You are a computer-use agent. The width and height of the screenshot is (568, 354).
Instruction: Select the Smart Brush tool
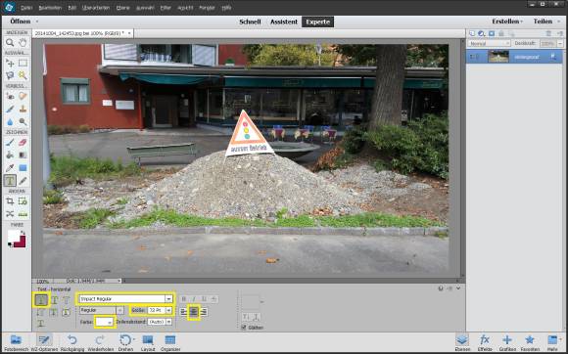coord(10,109)
